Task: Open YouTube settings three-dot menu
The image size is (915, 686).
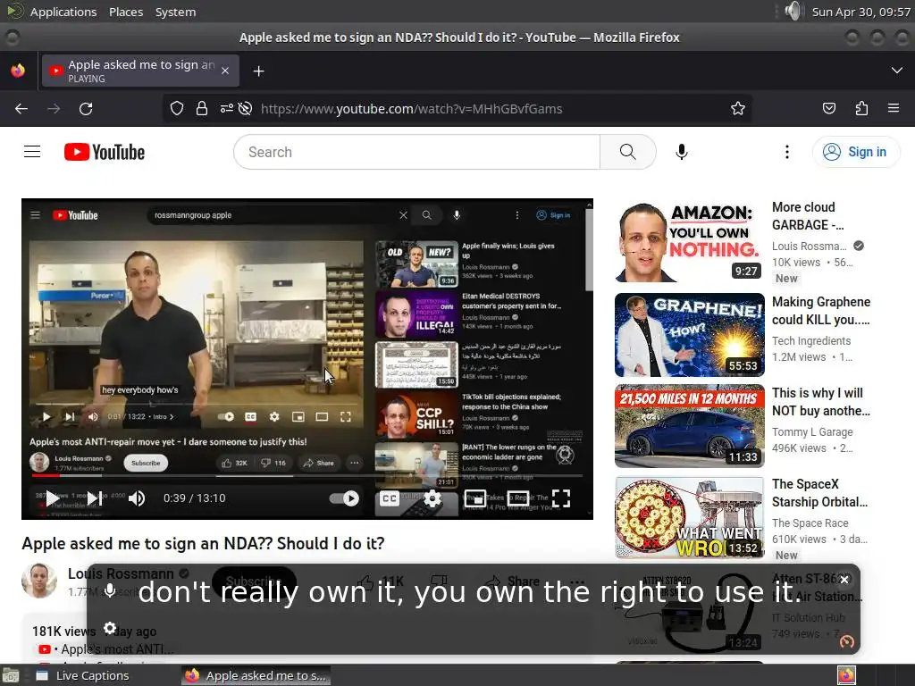Action: point(786,152)
